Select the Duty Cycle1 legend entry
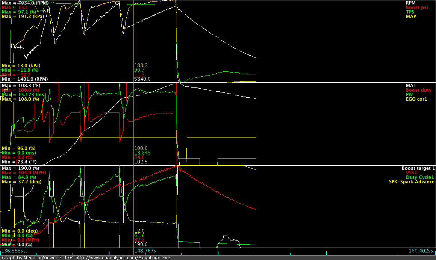Screen dimensions: 436x260 click(x=420, y=177)
